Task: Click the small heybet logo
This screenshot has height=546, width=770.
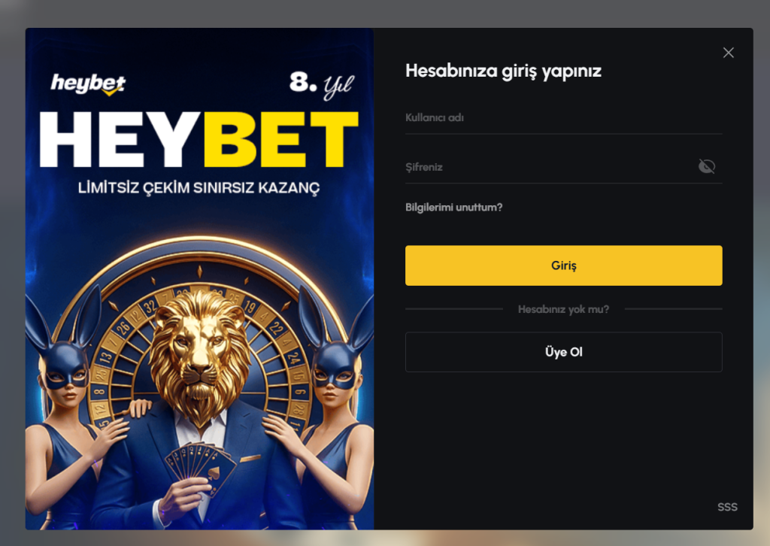Action: [89, 84]
